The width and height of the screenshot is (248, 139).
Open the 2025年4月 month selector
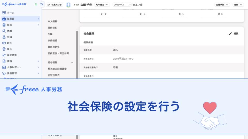pyautogui.click(x=122, y=5)
